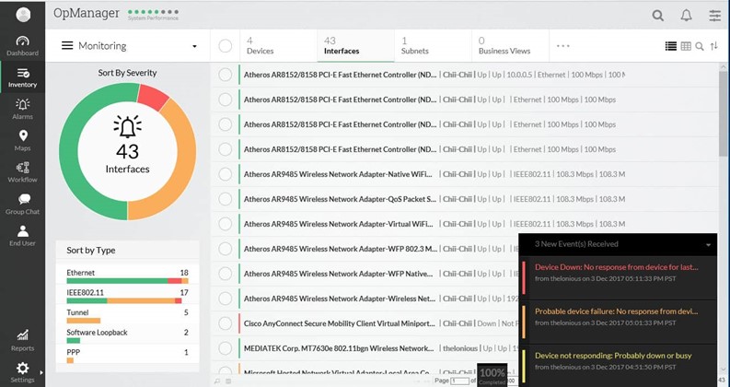Open the Workflow sidebar icon
The height and width of the screenshot is (387, 730).
click(22, 172)
